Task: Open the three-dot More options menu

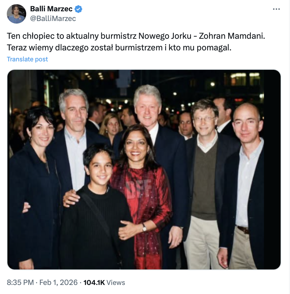Action: tap(276, 9)
